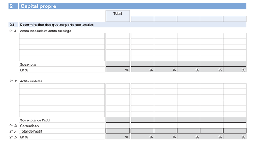The image size is (255, 142).
Task: Click the first blank canton header cell
Action: (x=142, y=19)
